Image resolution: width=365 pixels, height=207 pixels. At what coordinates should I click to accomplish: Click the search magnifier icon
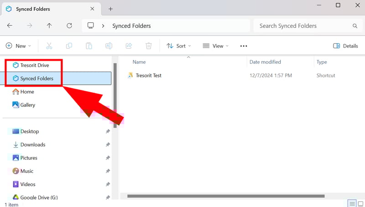coord(355,26)
